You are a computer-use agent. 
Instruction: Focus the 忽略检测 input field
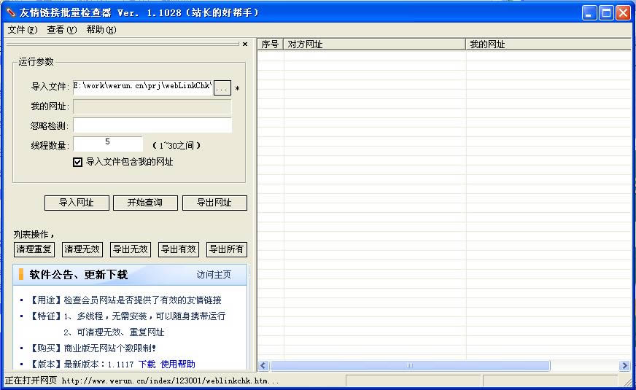(x=152, y=125)
